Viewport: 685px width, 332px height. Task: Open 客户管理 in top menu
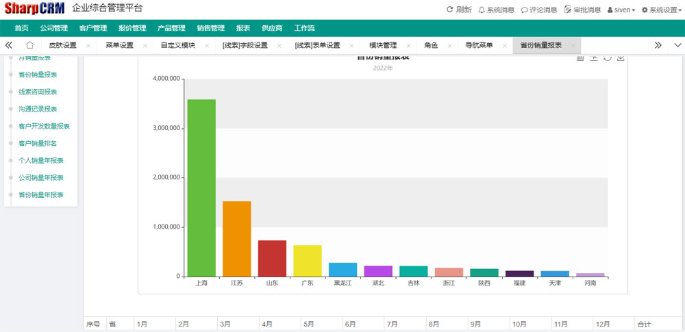(93, 28)
